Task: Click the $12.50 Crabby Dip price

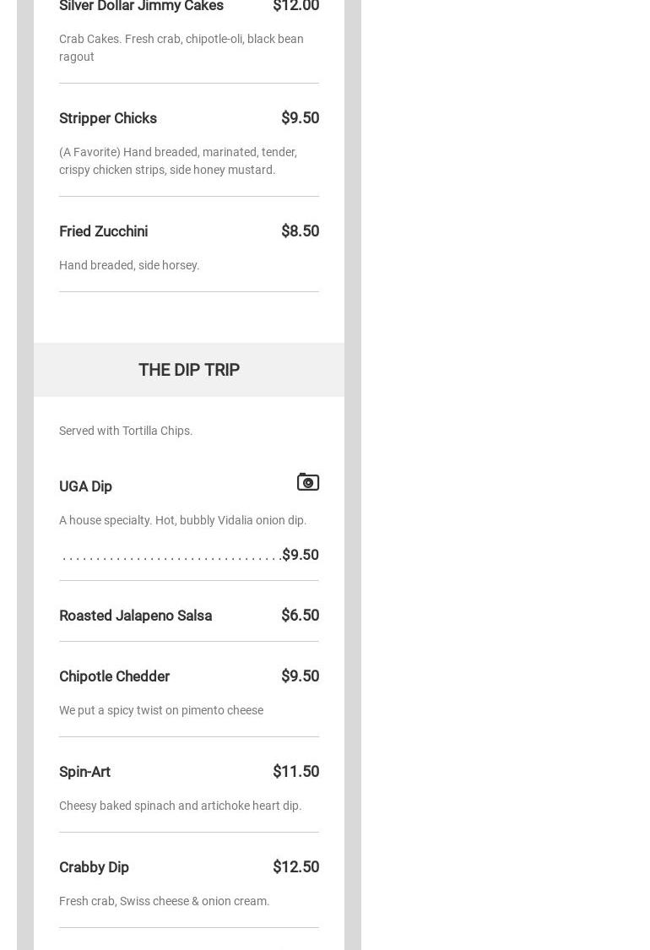Action: coord(295,867)
